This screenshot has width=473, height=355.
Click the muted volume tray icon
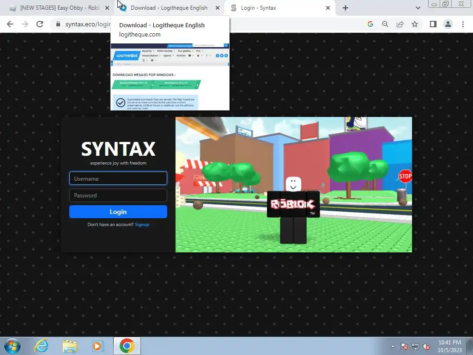426,346
